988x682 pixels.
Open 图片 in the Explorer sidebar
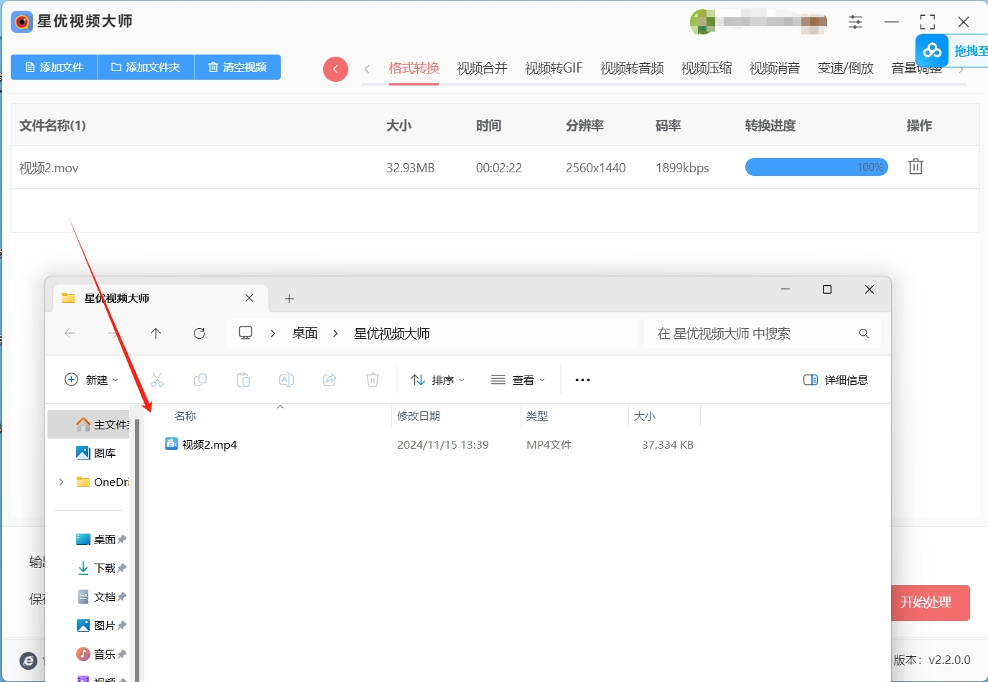101,625
